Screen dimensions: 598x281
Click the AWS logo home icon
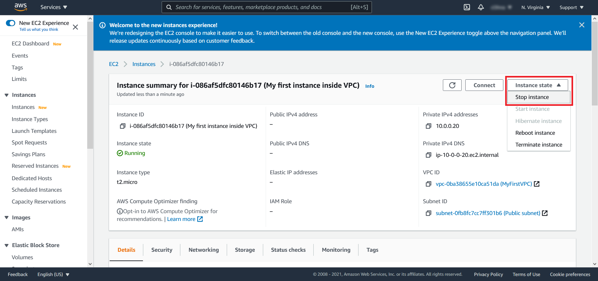[x=21, y=7]
